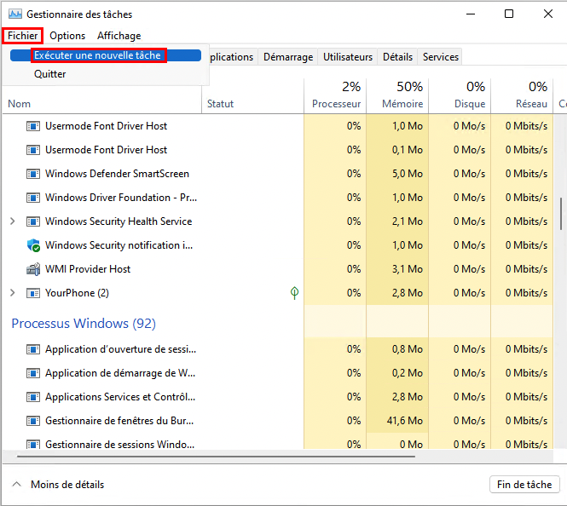The height and width of the screenshot is (506, 567).
Task: Maximize the Gestionnaire des tâches window
Action: click(509, 14)
